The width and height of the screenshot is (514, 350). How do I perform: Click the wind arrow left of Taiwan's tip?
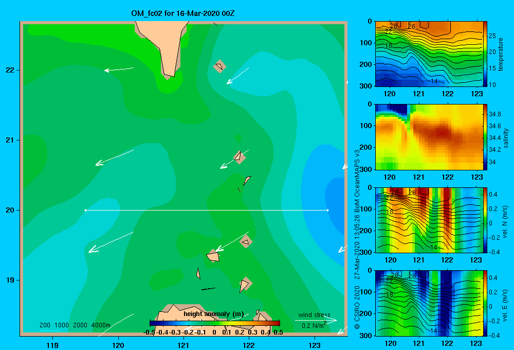pyautogui.click(x=119, y=69)
